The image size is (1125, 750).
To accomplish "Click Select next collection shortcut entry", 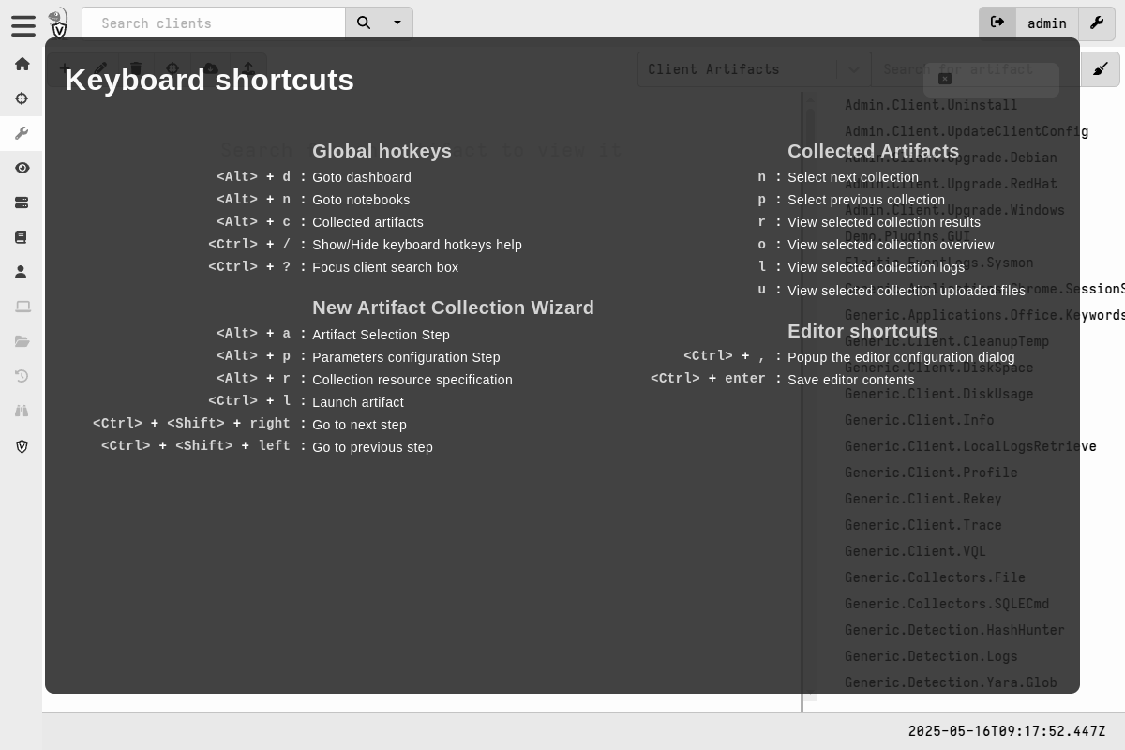I will tap(853, 177).
